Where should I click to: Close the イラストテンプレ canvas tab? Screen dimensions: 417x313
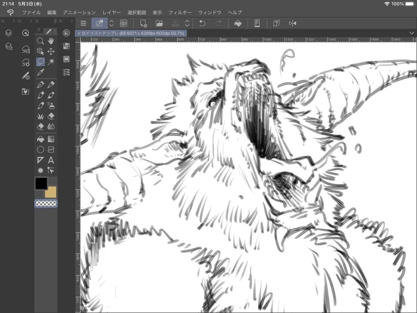click(x=78, y=33)
